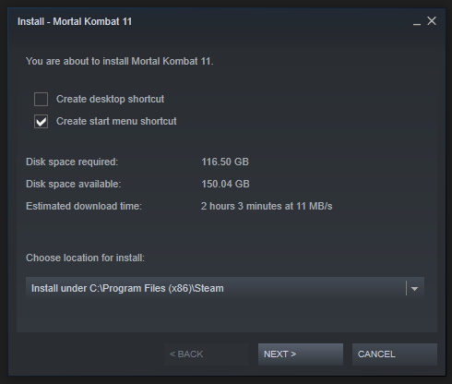
Task: Click the 'Choose location for install:' label
Action: coord(85,258)
